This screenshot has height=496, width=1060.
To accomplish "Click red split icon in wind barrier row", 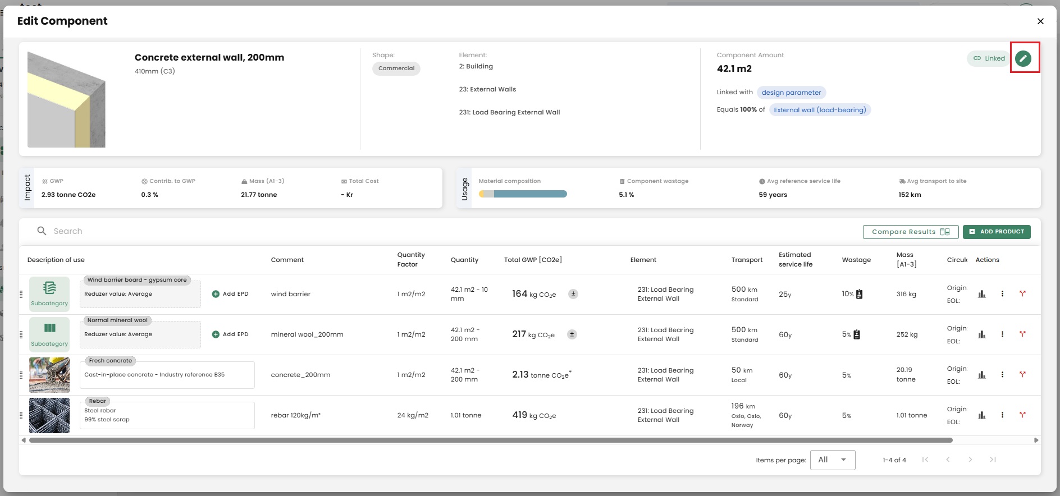I will click(1022, 294).
